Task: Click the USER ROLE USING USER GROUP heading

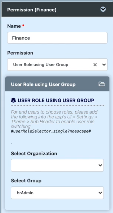Action: pyautogui.click(x=56, y=100)
